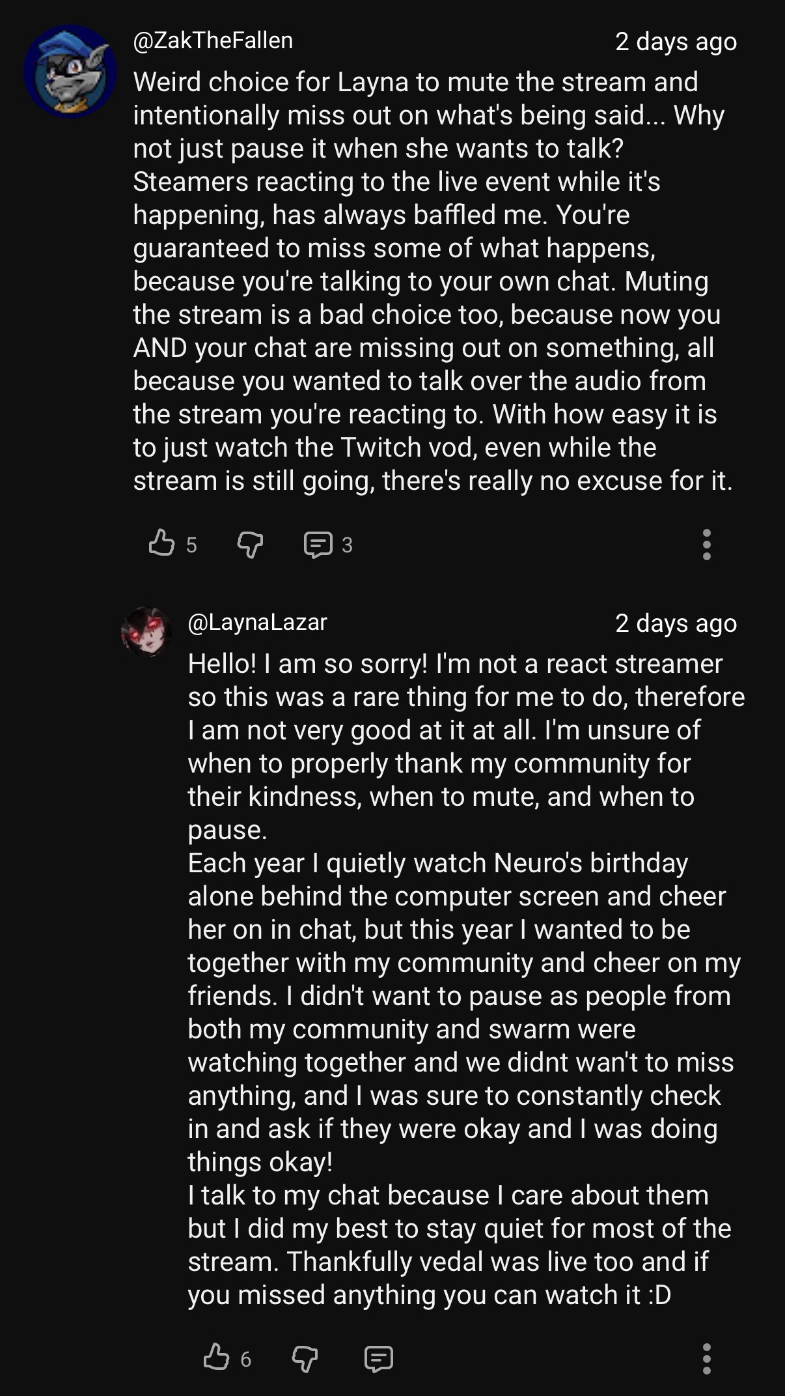Click the timestamp on LaynaLazar's reply

(676, 623)
